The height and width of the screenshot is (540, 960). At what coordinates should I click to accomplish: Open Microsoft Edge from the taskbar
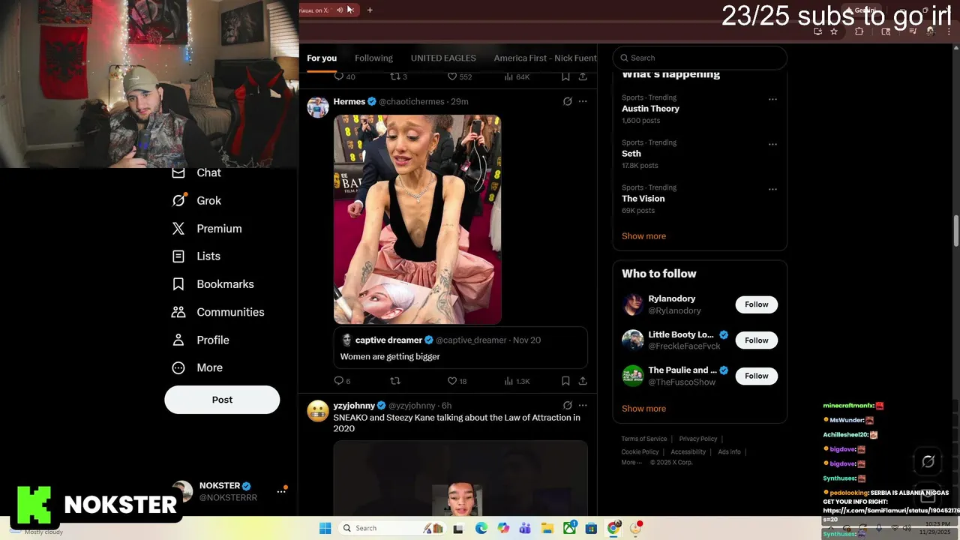click(481, 528)
